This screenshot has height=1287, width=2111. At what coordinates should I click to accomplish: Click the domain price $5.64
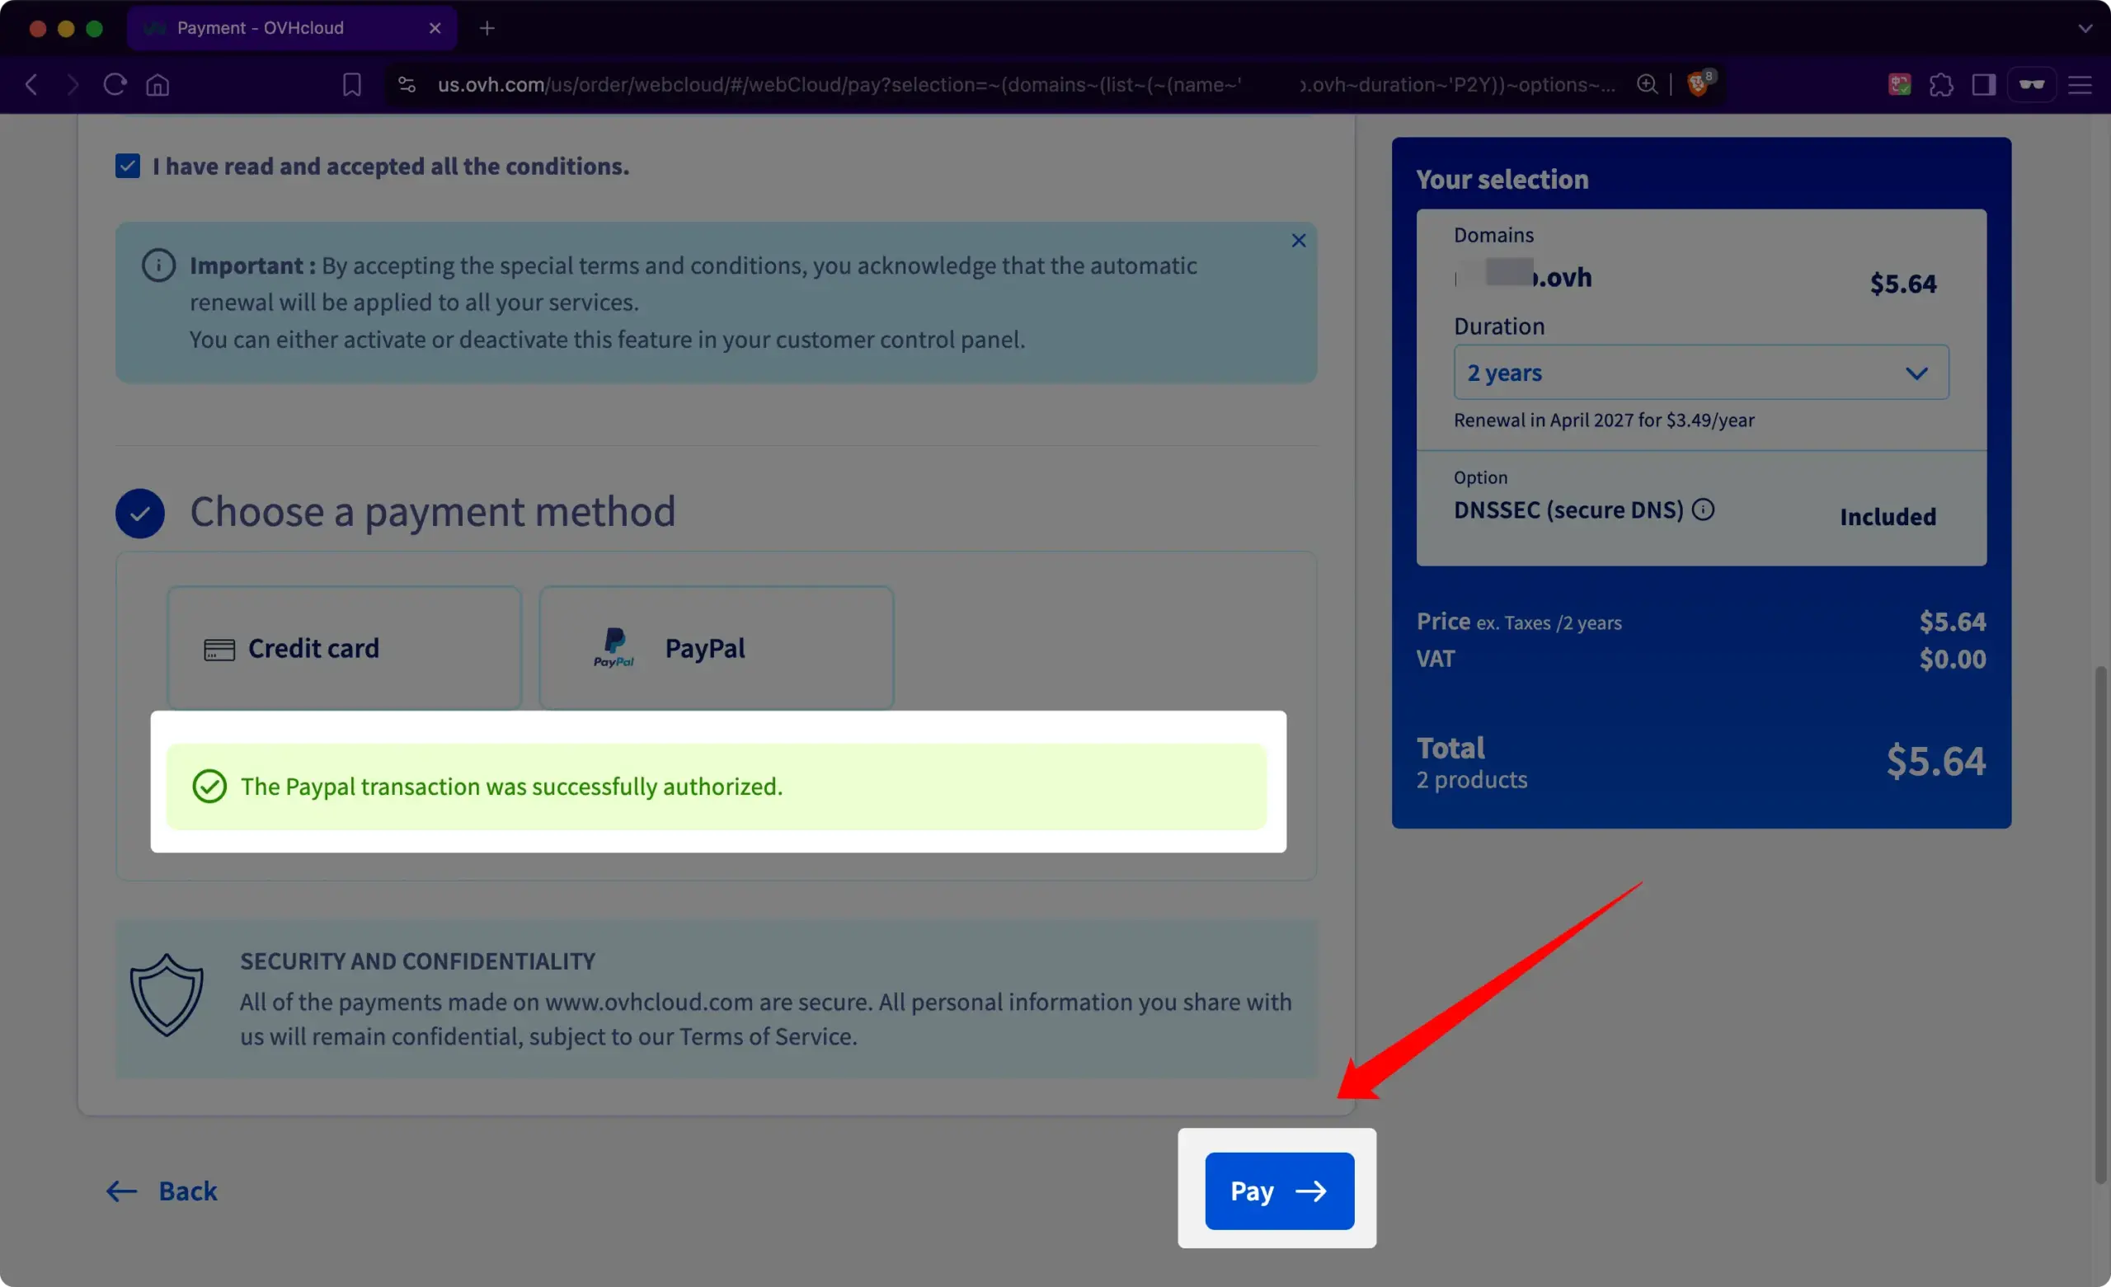(1903, 283)
